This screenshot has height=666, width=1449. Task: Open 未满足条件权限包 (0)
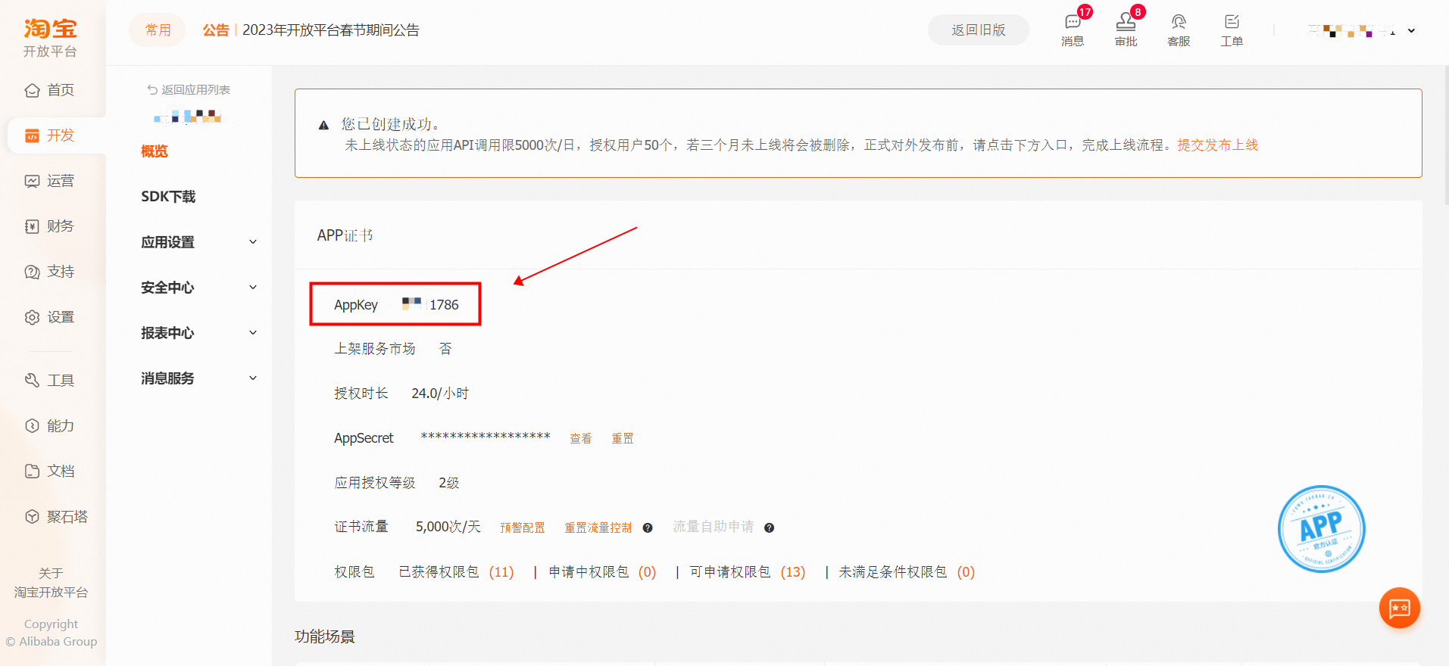point(907,572)
